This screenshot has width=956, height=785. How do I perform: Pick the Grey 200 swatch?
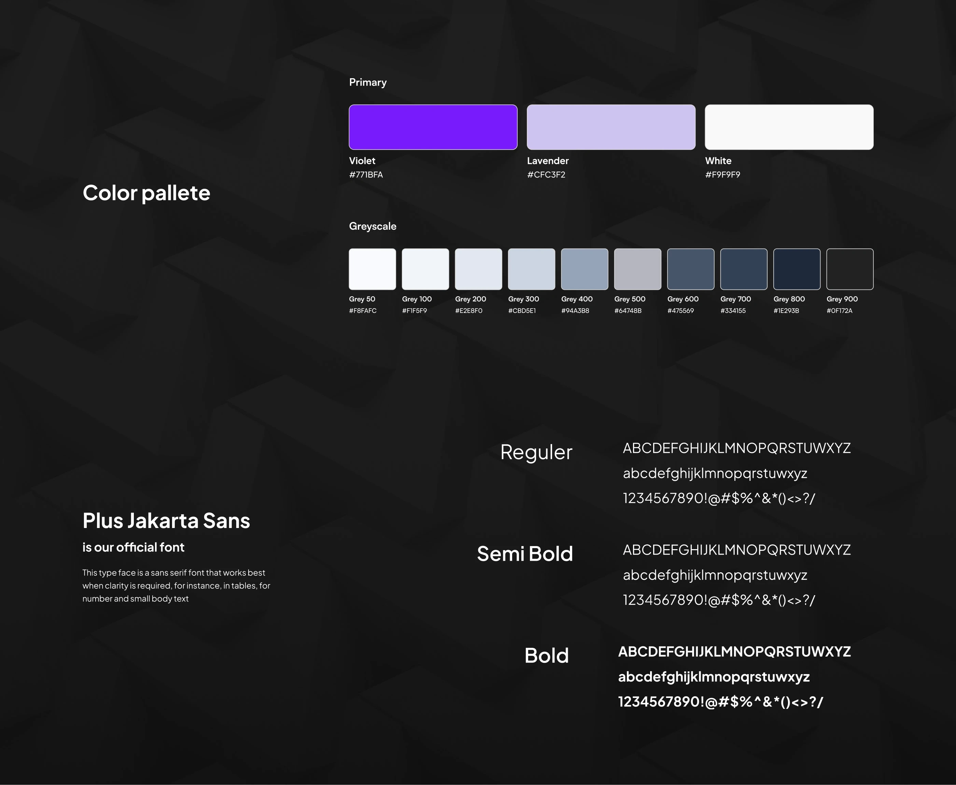pyautogui.click(x=478, y=269)
